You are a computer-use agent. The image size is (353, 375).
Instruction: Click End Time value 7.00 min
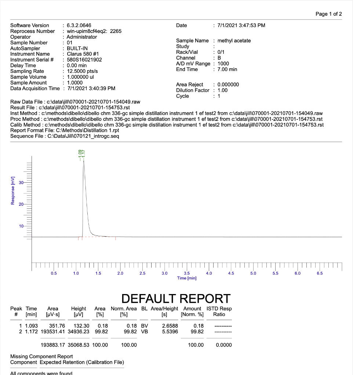click(x=227, y=69)
